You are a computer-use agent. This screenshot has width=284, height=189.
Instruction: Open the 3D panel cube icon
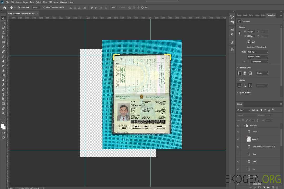click(x=232, y=50)
